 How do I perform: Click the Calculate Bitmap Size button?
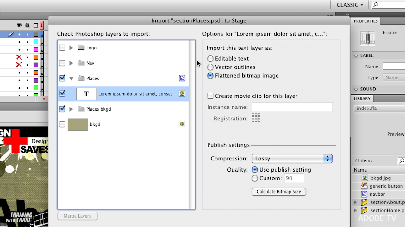[279, 192]
